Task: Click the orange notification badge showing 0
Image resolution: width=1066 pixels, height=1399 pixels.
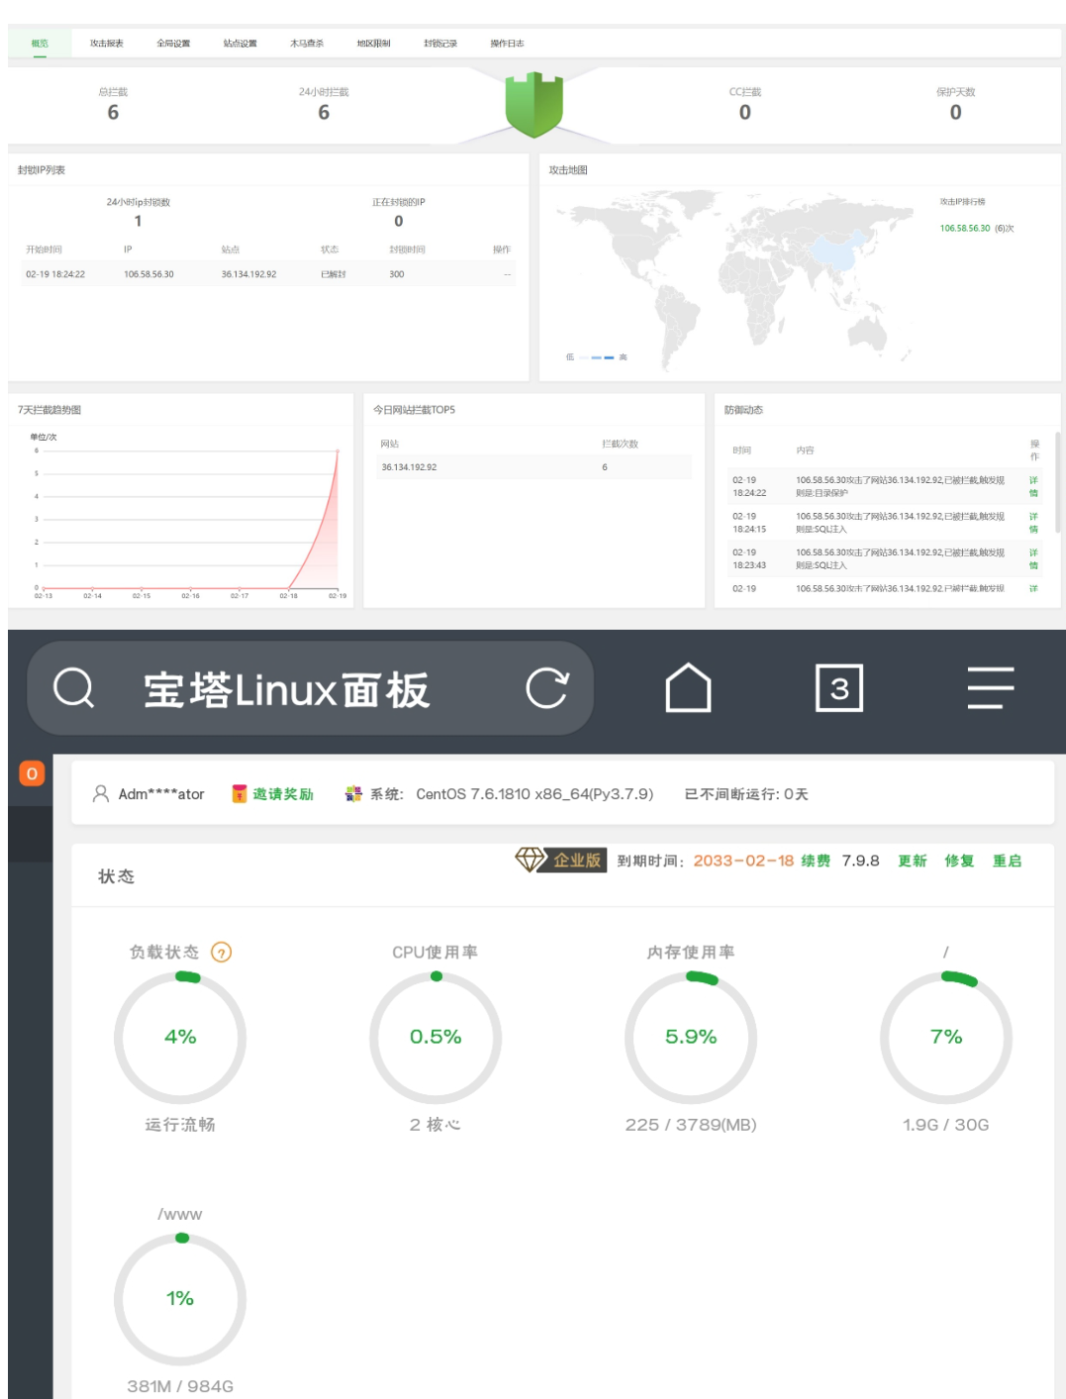Action: (x=32, y=773)
